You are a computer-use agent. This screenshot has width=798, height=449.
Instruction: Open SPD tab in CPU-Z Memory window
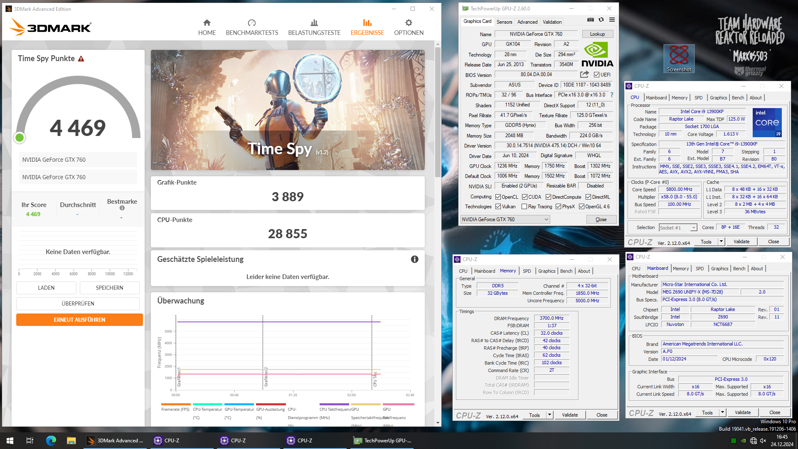[527, 271]
